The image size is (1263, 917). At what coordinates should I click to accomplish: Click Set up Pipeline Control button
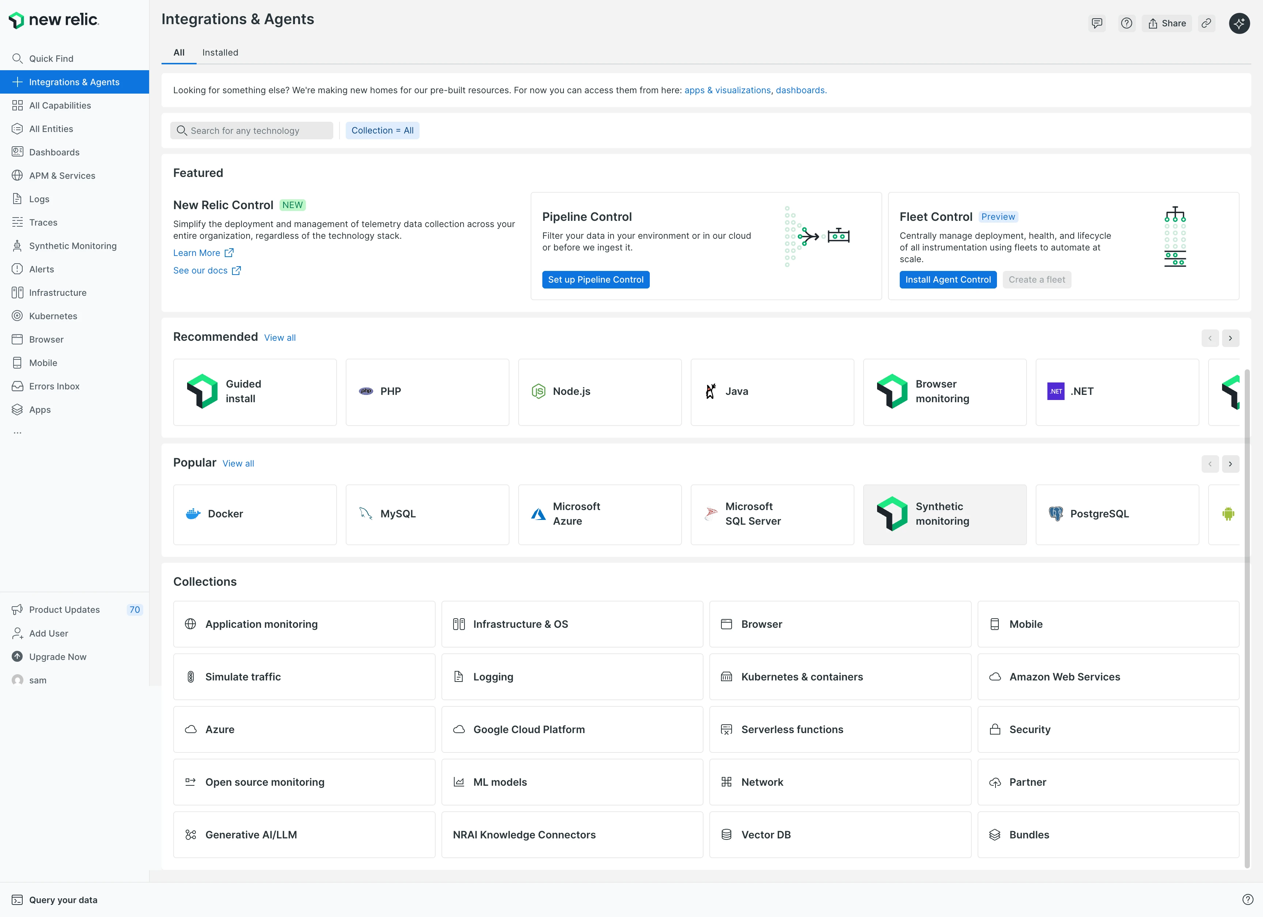[x=596, y=280]
